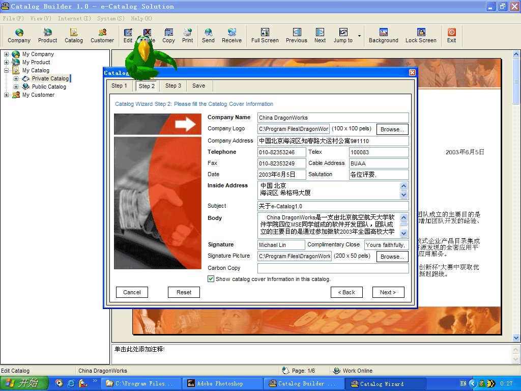Click main view scrollbar down arrow

[516, 338]
